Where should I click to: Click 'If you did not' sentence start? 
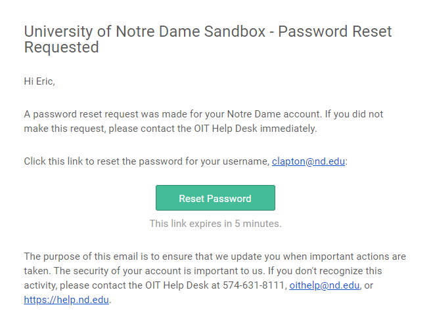[x=353, y=114]
